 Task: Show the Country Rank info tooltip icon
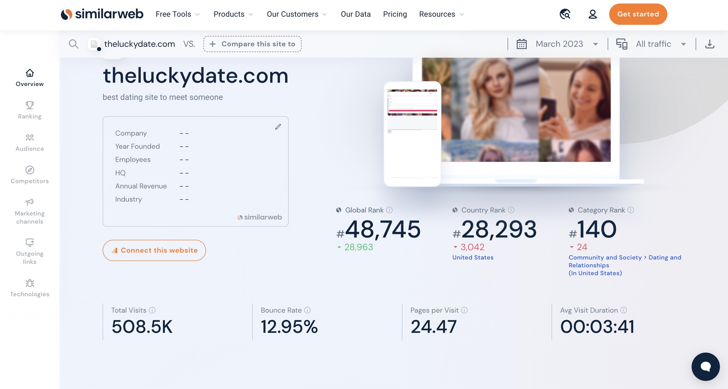[x=511, y=210]
